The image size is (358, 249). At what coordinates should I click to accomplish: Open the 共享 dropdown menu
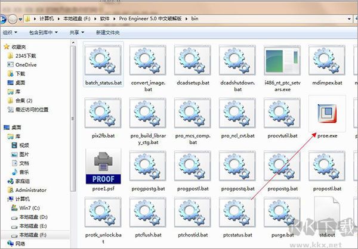pos(77,32)
